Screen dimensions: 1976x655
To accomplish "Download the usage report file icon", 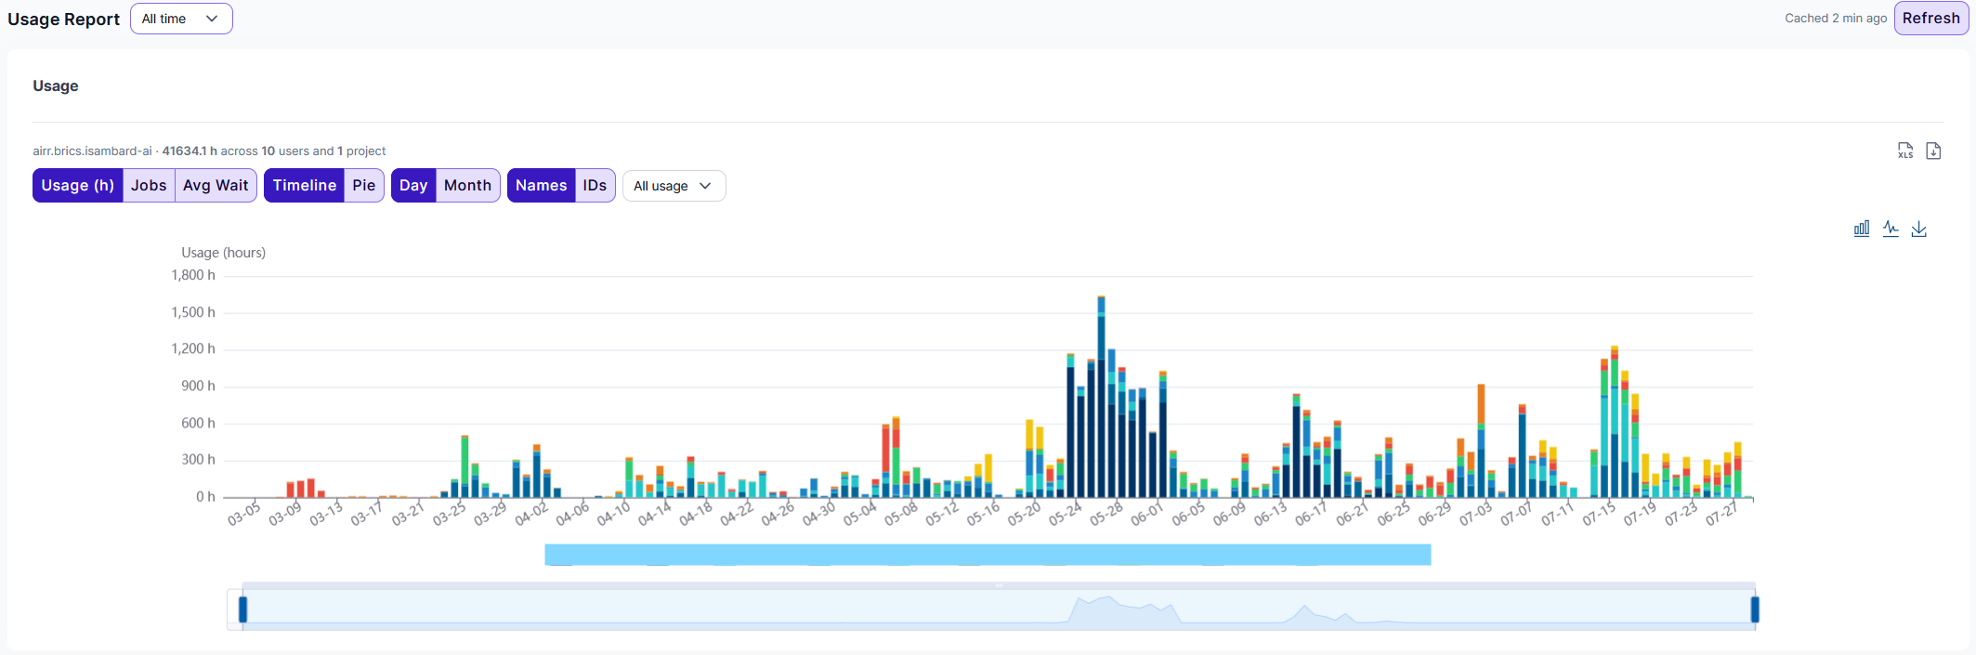I will pyautogui.click(x=1933, y=151).
